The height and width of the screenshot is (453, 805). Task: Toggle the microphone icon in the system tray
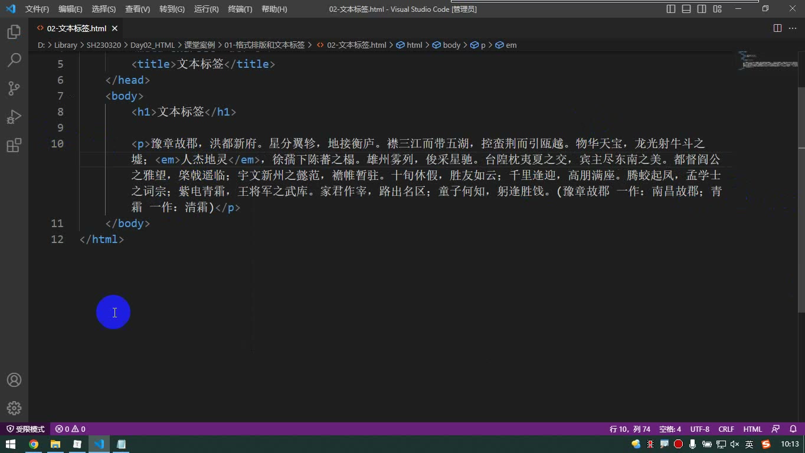[692, 444]
